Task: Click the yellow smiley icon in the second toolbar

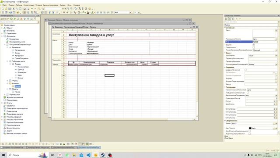Action: coord(17,13)
